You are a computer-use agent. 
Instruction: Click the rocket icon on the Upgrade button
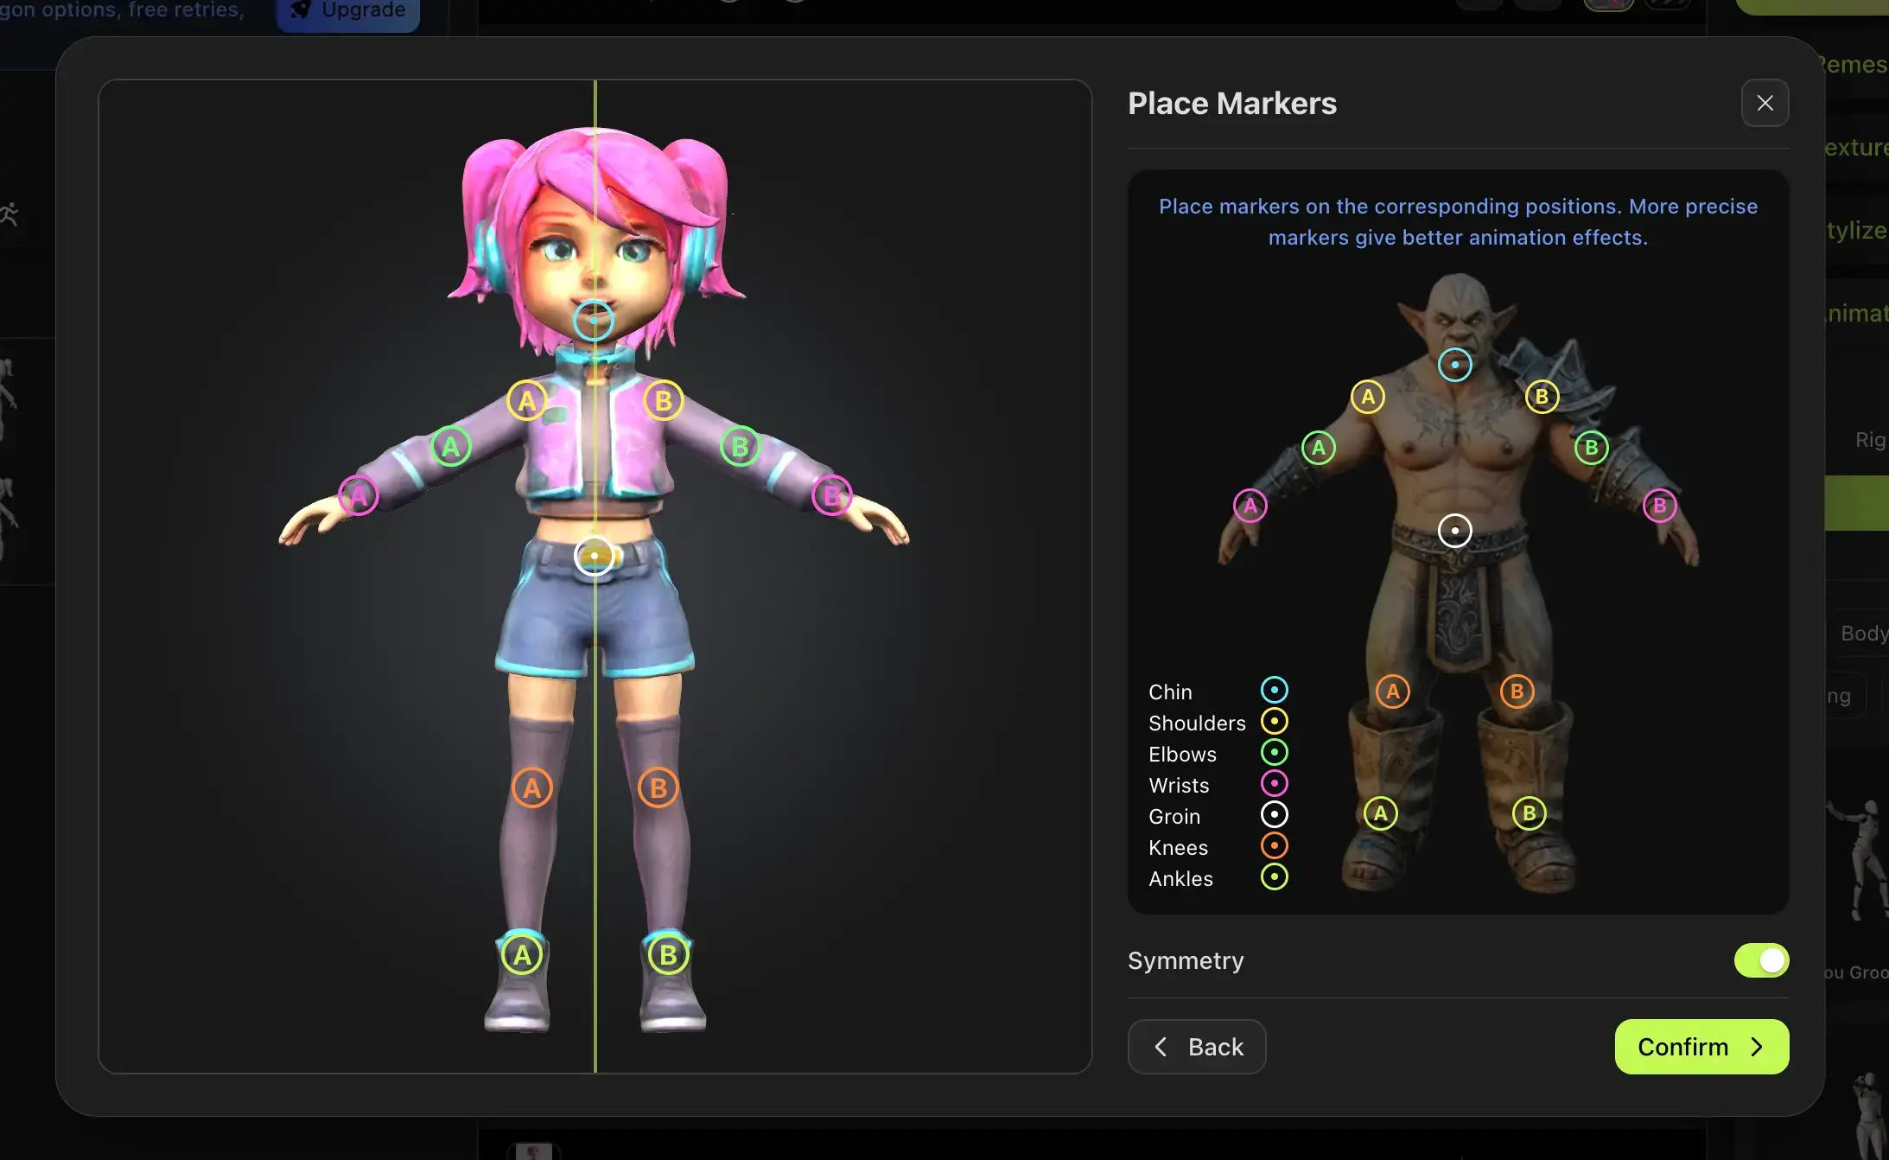pos(299,9)
